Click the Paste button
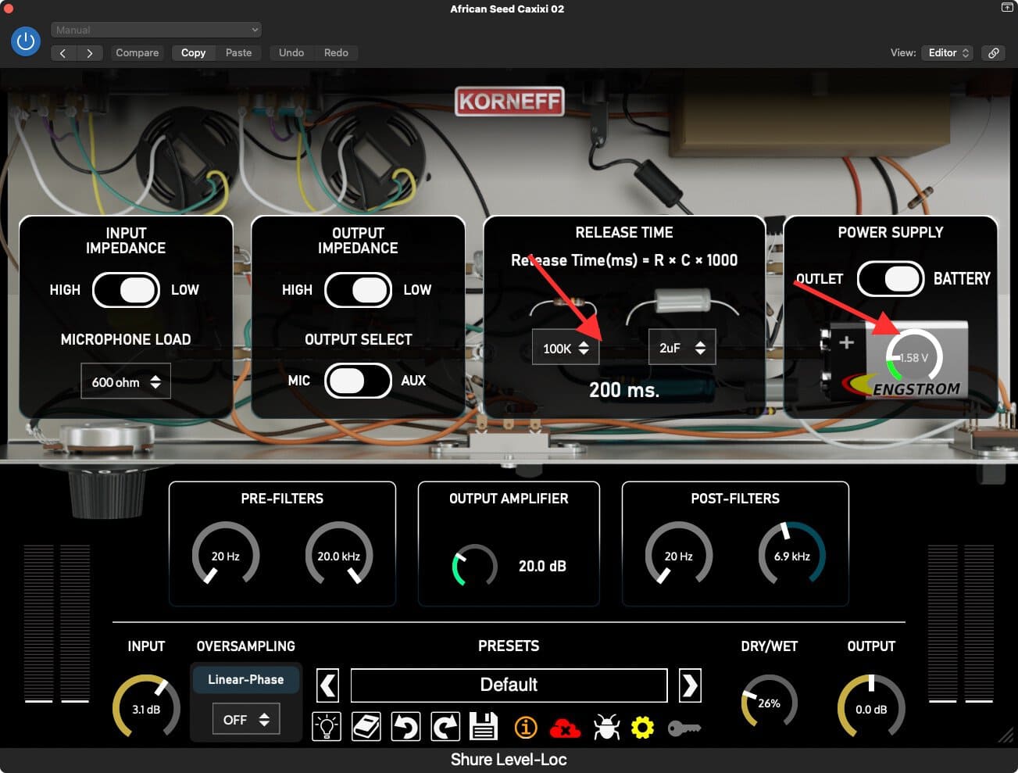The width and height of the screenshot is (1018, 773). [238, 52]
